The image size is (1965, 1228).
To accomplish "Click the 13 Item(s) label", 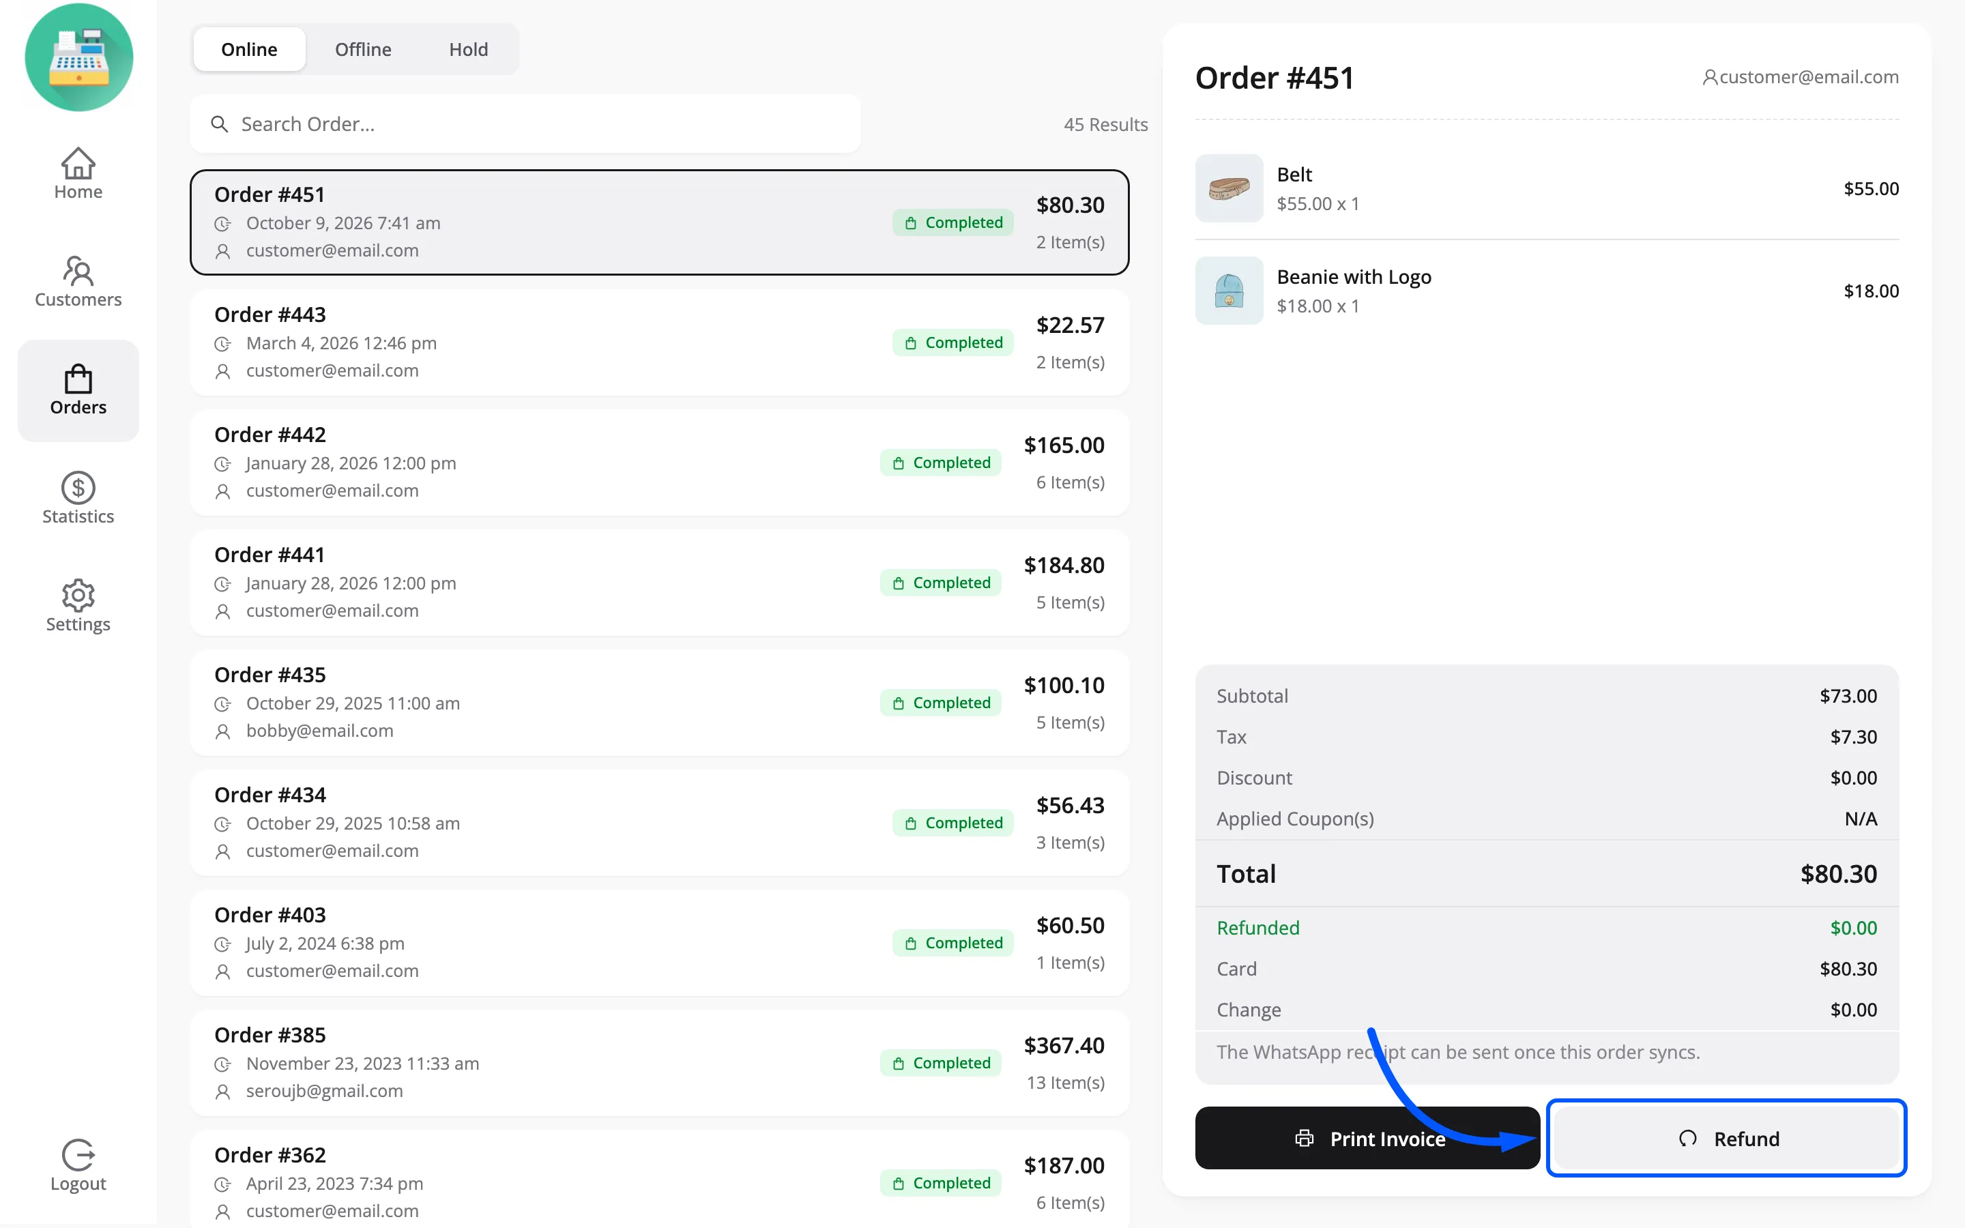I will pyautogui.click(x=1065, y=1083).
